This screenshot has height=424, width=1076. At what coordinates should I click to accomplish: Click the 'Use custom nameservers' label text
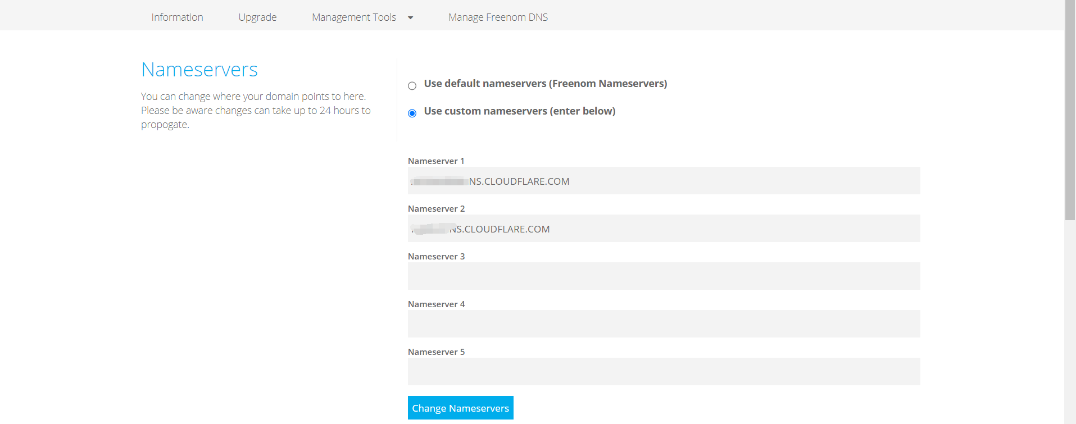[x=519, y=111]
